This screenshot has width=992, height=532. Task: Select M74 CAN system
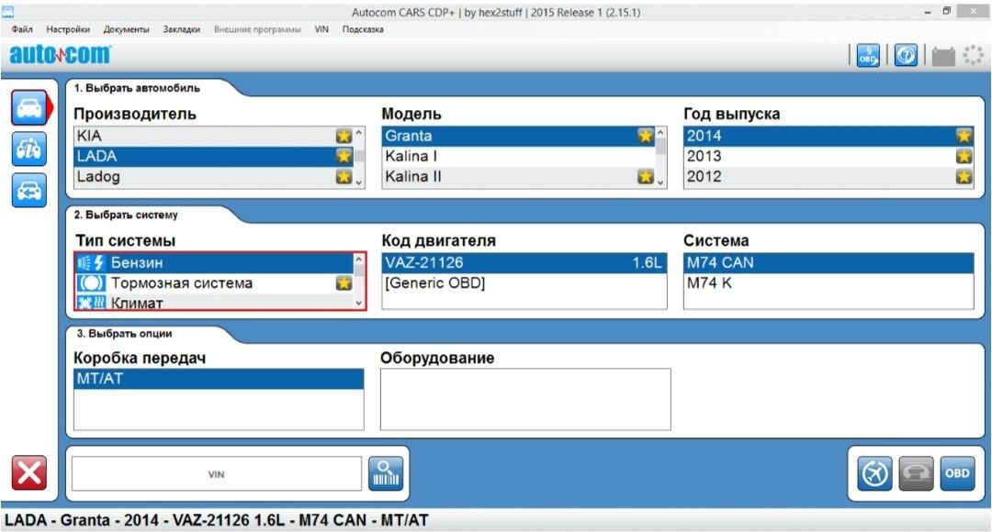829,263
